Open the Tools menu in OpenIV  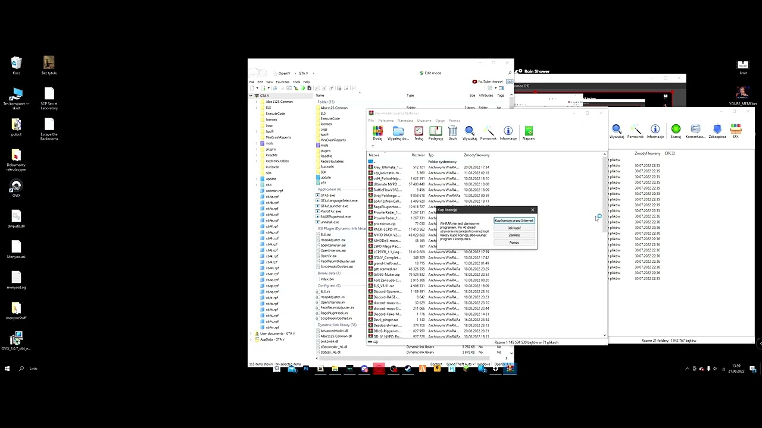coord(296,82)
